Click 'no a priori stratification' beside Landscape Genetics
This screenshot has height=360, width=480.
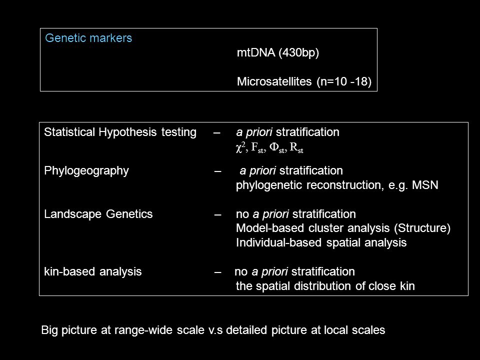pos(295,214)
